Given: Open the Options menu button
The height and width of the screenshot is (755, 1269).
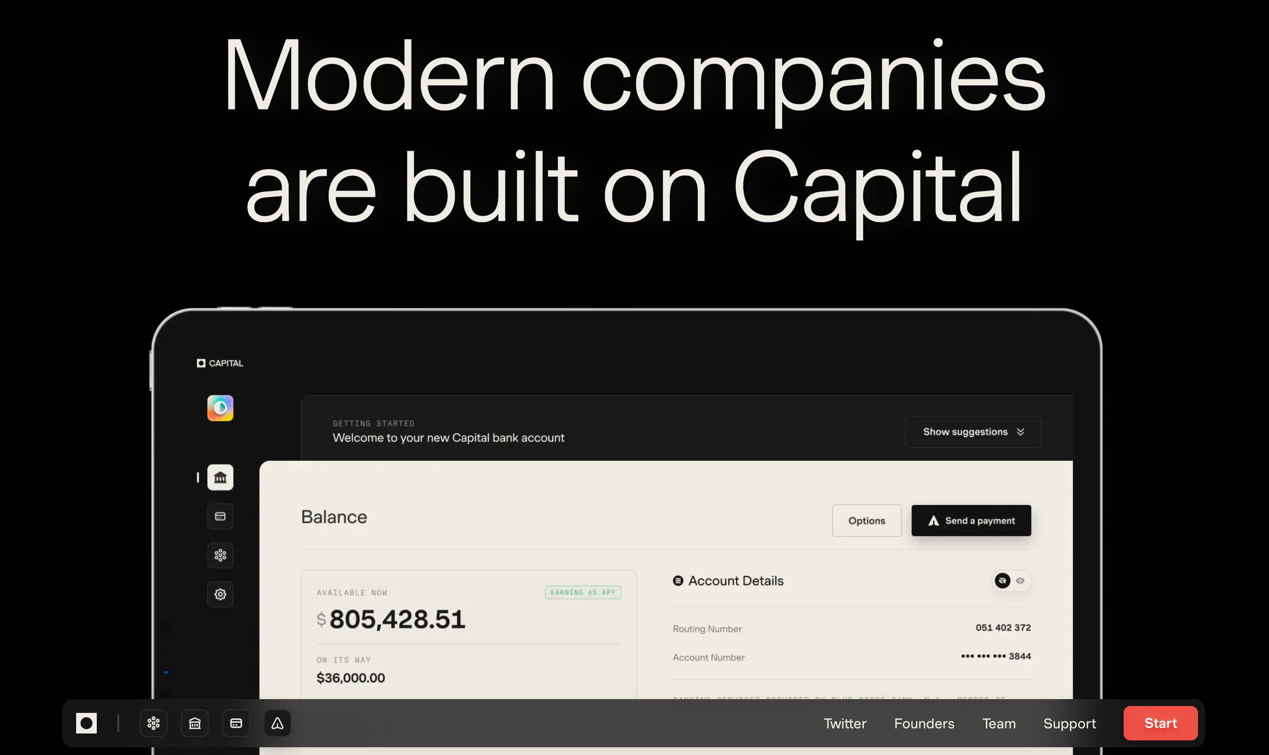Looking at the screenshot, I should tap(866, 521).
